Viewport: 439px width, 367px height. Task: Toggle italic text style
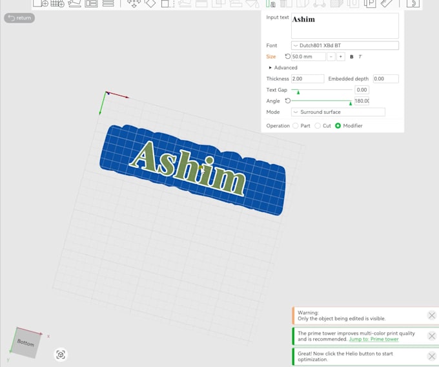tap(360, 57)
